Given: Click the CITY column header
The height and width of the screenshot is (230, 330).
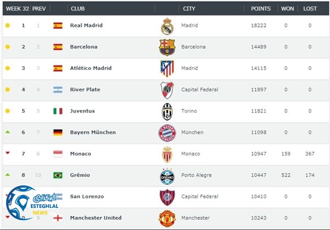Looking at the screenshot, I should pyautogui.click(x=189, y=9).
